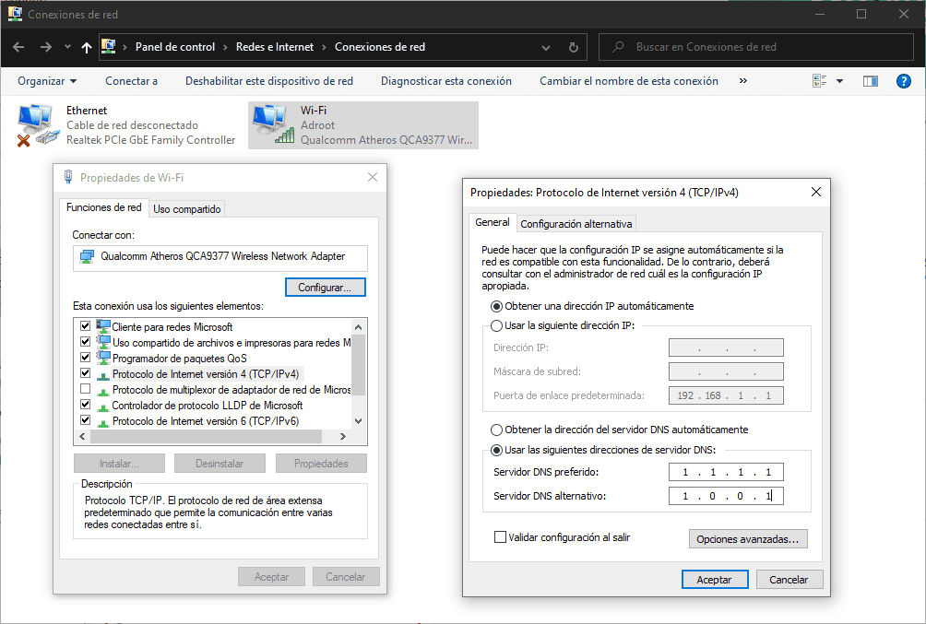This screenshot has height=624, width=926.
Task: Check Validar configuración al salir
Action: click(500, 537)
